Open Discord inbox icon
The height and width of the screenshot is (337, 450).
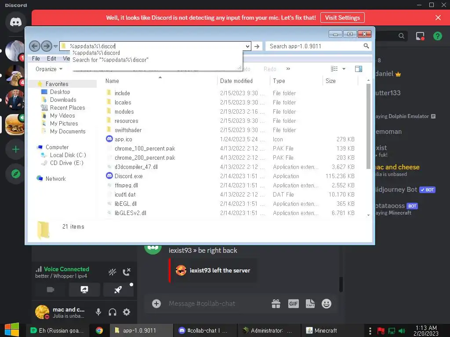[x=420, y=36]
